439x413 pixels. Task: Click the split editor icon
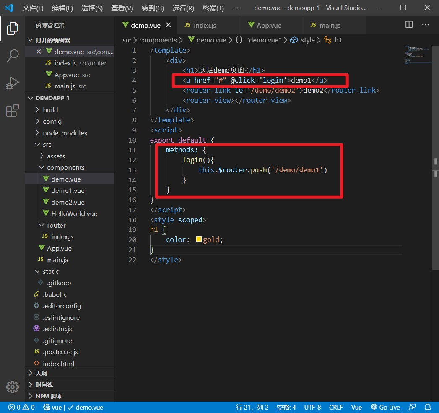409,25
